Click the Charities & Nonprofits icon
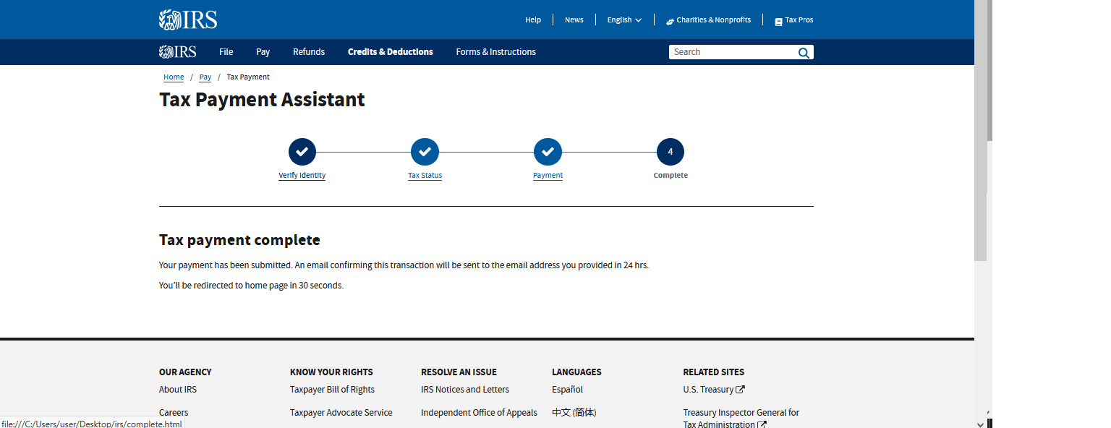1111x428 pixels. [x=670, y=21]
